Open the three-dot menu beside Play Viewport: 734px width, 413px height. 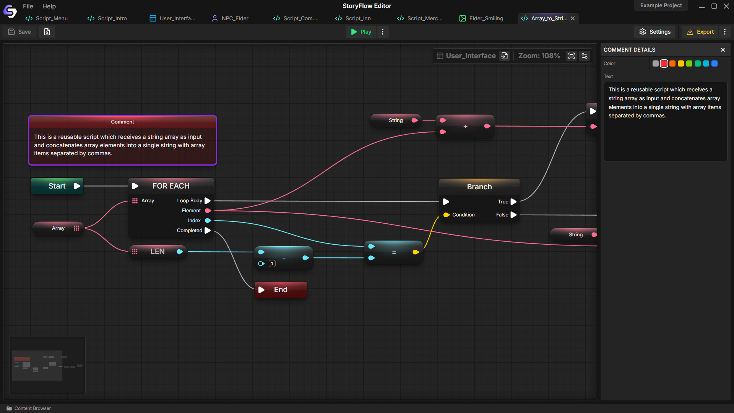(382, 32)
